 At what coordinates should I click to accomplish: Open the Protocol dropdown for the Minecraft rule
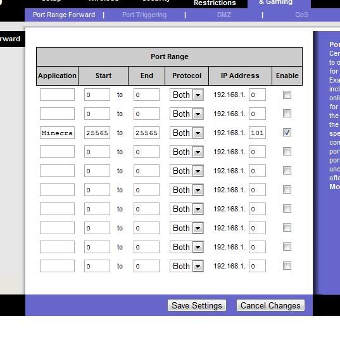pos(187,133)
